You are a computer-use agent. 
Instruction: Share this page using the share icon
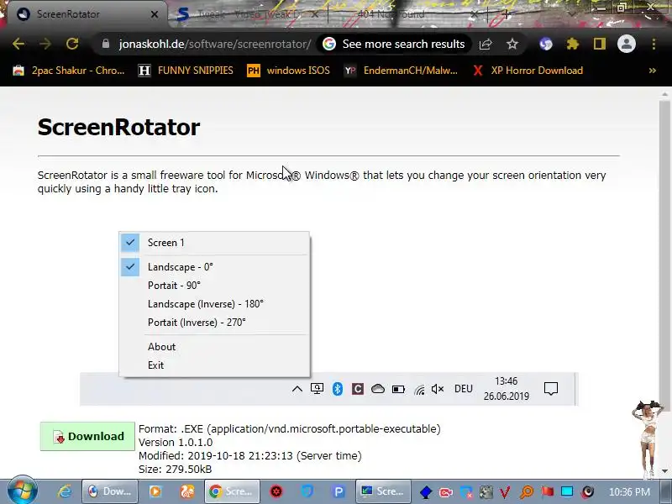tap(486, 44)
